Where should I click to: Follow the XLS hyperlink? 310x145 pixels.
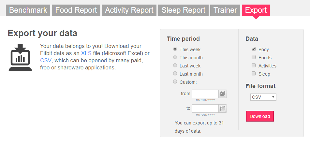point(86,53)
